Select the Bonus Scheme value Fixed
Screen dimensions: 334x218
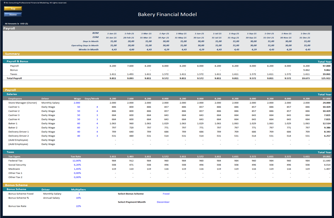click(x=166, y=194)
